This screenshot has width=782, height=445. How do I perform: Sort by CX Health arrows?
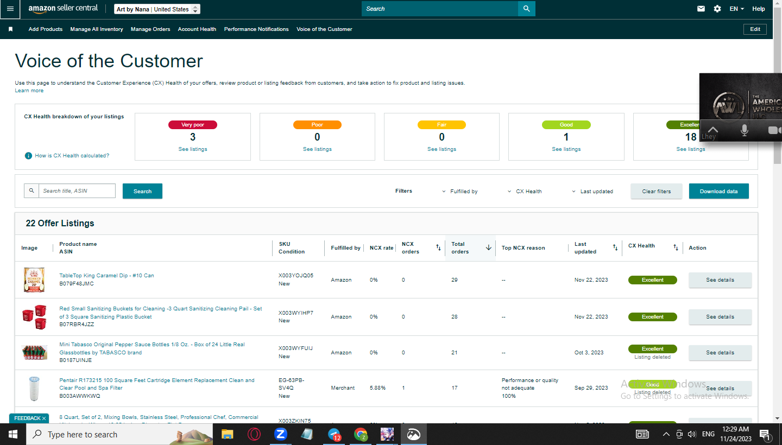click(x=676, y=247)
